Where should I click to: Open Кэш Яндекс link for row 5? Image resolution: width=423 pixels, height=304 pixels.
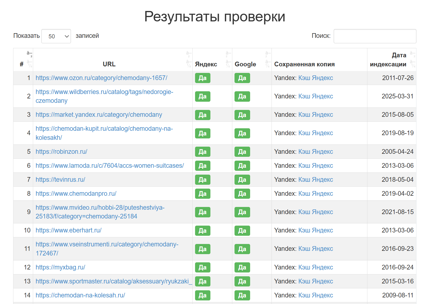[316, 152]
